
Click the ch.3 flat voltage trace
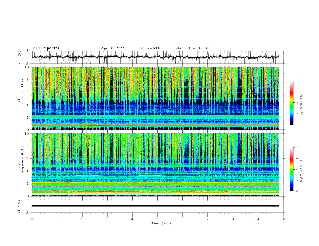click(x=155, y=206)
